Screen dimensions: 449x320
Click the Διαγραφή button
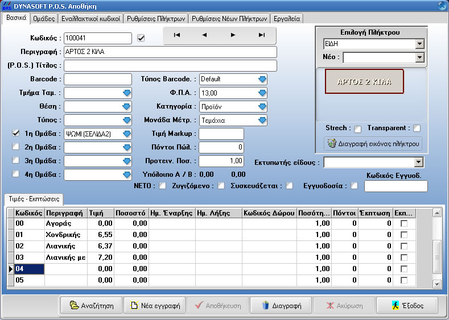(281, 305)
